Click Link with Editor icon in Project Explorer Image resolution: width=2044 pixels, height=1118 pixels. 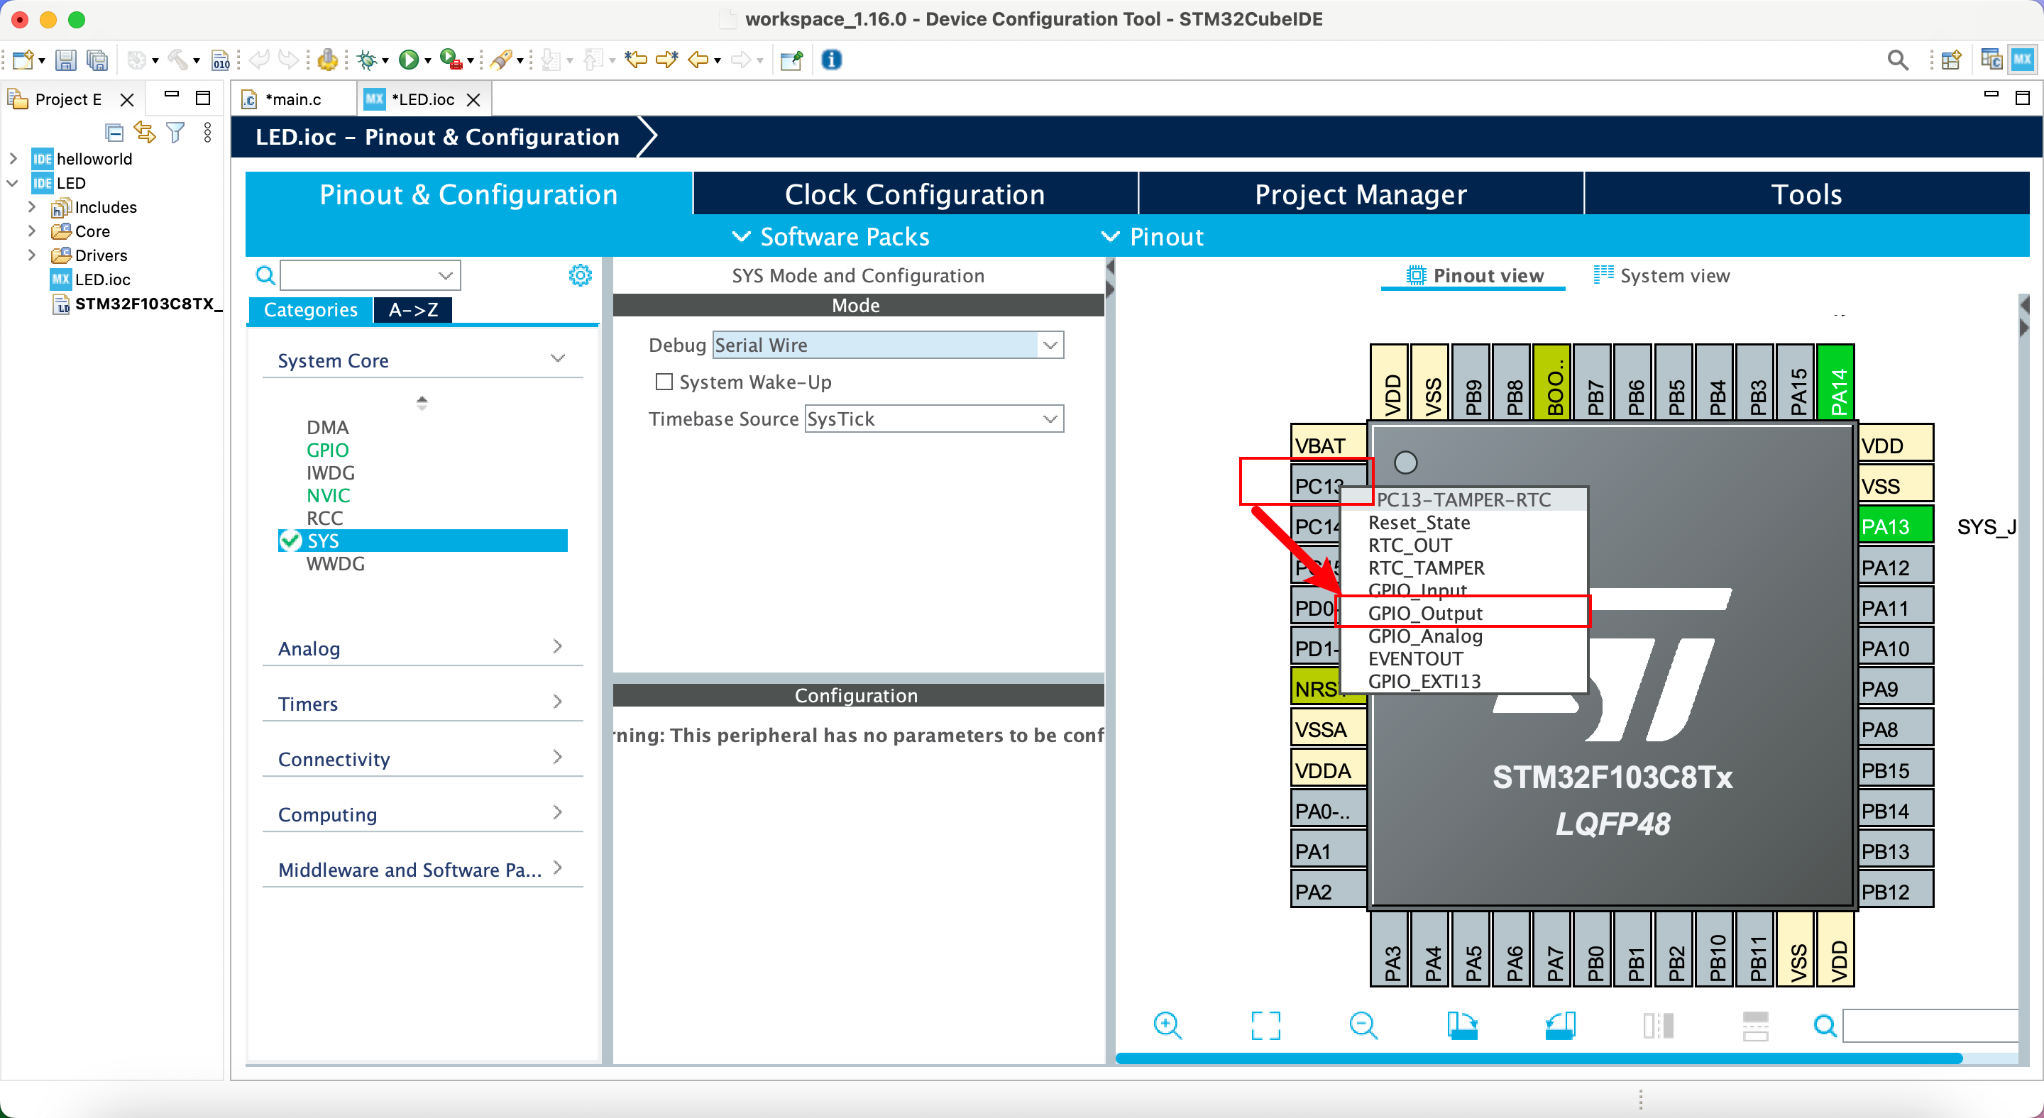[144, 132]
